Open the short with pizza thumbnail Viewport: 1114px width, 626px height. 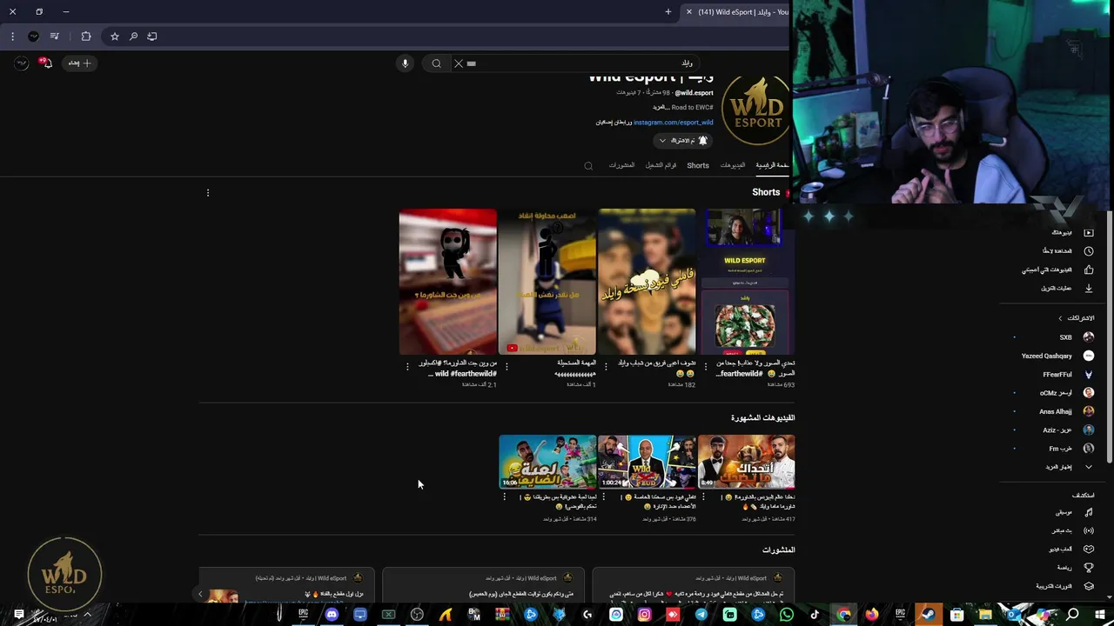[x=746, y=282]
